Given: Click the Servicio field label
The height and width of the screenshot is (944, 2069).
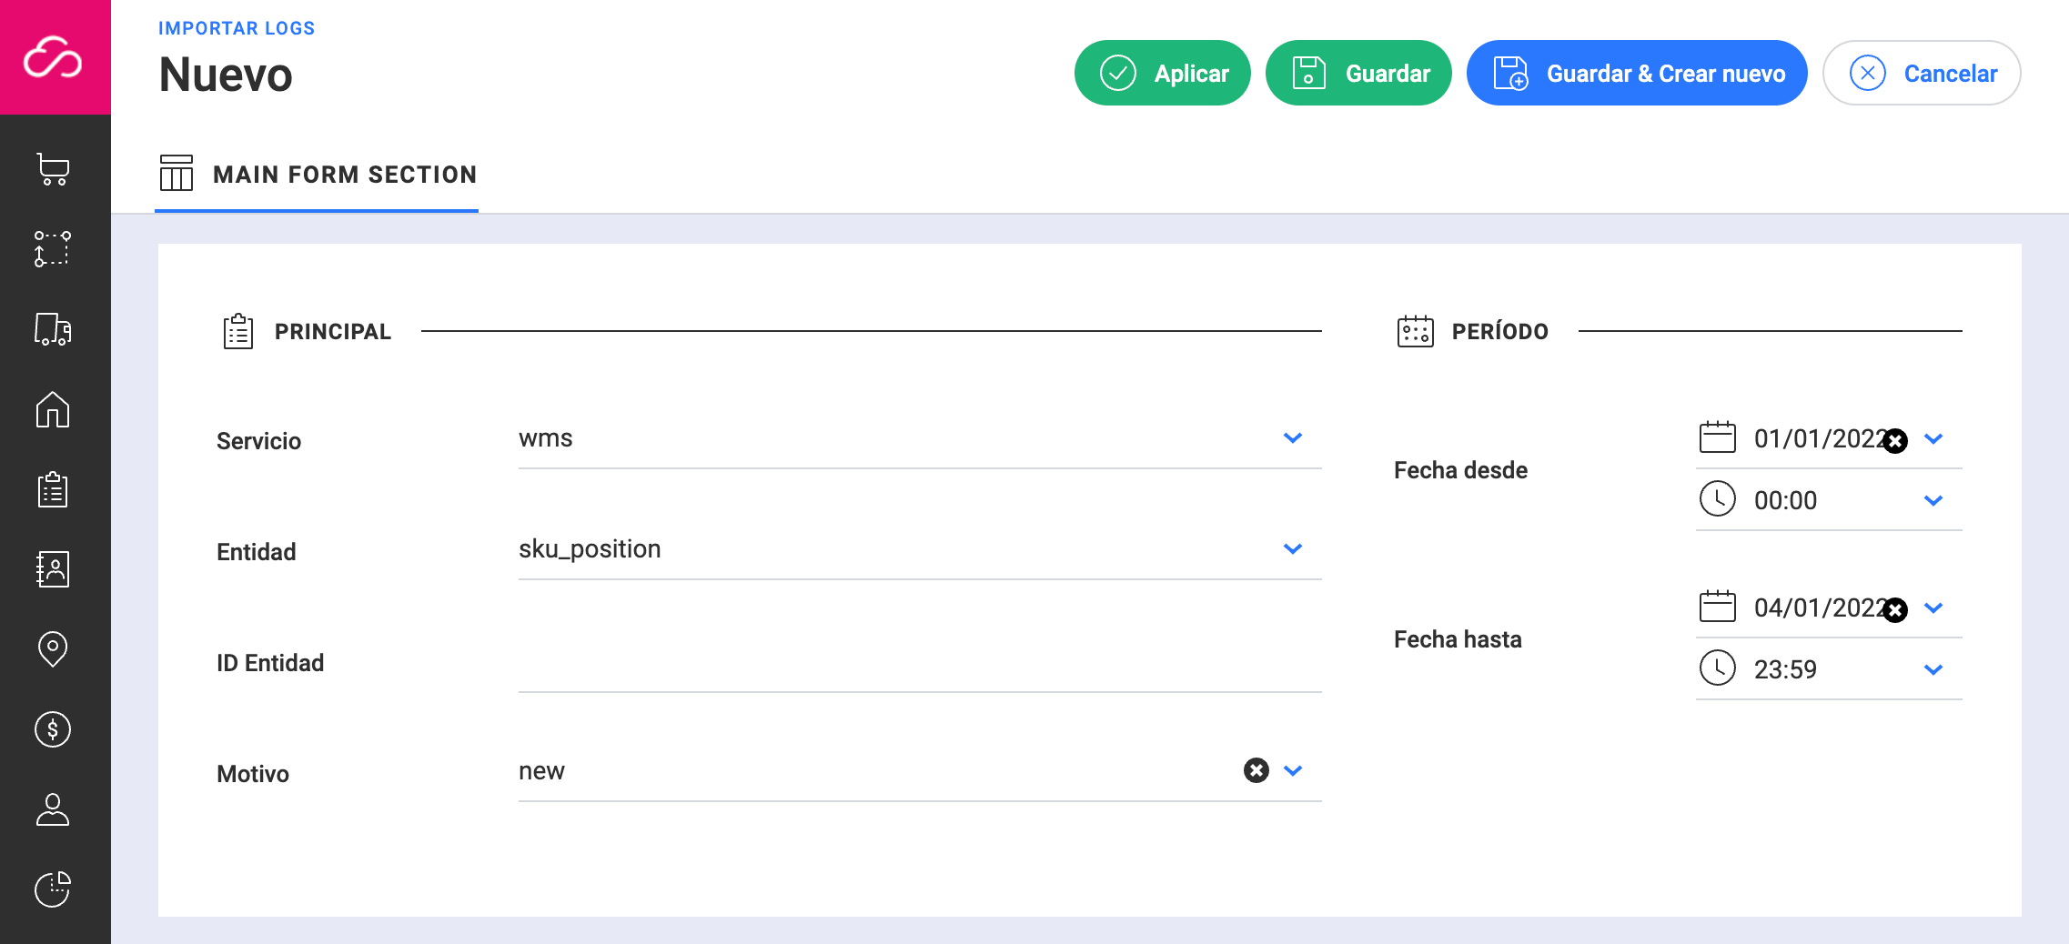Looking at the screenshot, I should click(x=258, y=441).
